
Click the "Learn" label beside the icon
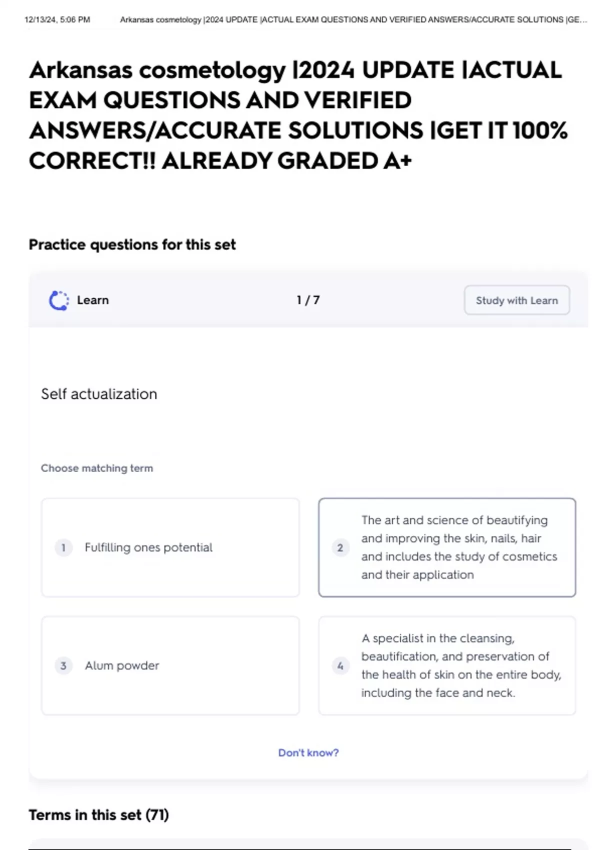[x=93, y=300]
